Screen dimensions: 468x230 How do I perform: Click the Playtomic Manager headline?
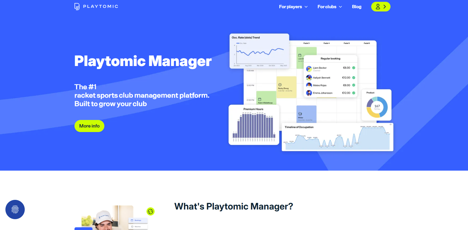[143, 61]
